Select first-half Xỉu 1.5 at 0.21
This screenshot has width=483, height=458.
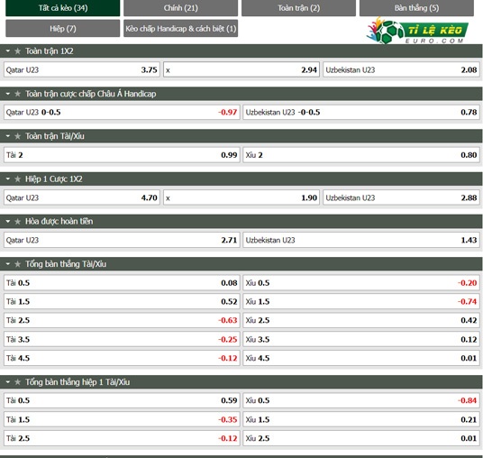[361, 420]
